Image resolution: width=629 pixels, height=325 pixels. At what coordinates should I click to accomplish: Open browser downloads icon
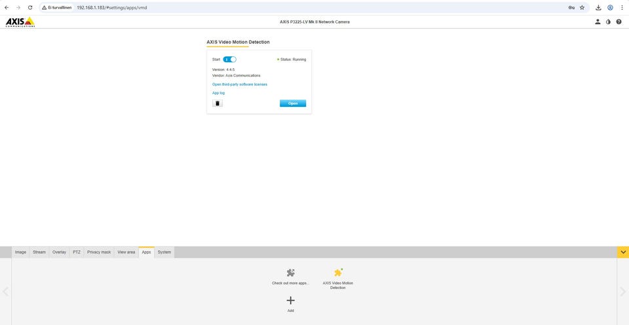(598, 8)
